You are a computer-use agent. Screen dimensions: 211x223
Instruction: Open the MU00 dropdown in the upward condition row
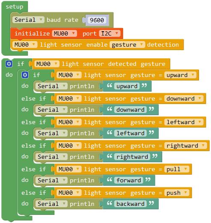(69, 75)
